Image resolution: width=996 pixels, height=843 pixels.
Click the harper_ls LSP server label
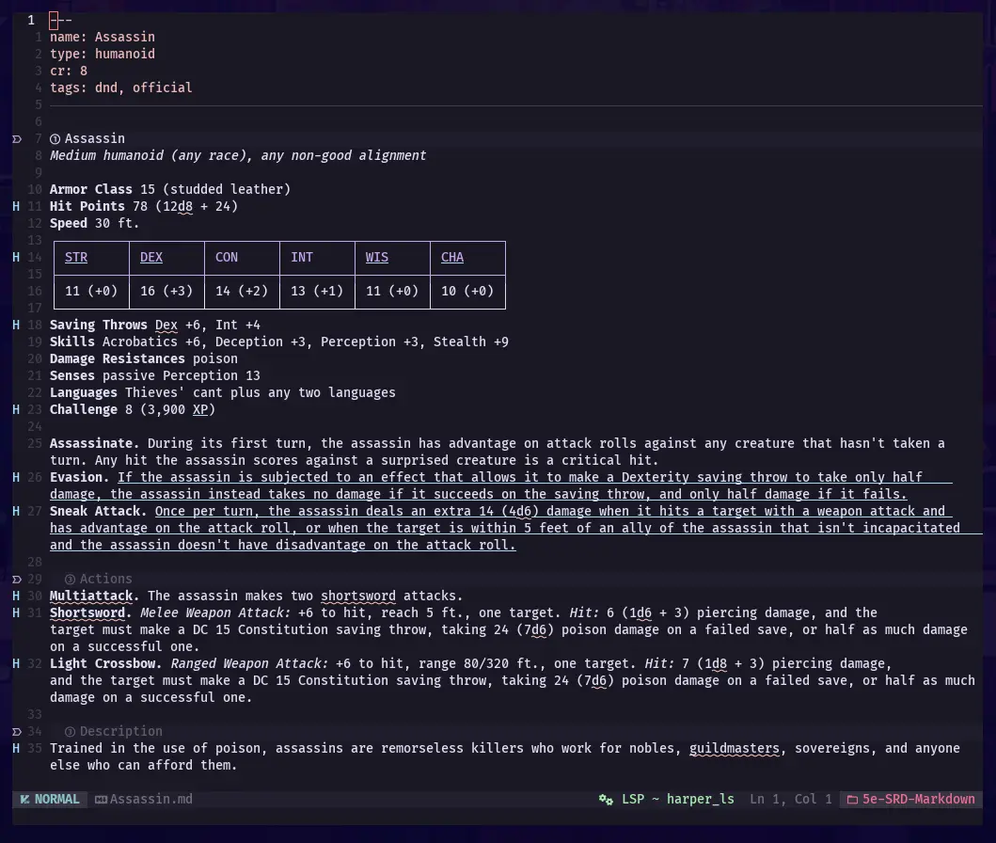pyautogui.click(x=701, y=799)
